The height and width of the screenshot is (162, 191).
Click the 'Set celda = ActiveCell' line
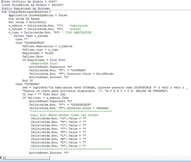point(27,22)
